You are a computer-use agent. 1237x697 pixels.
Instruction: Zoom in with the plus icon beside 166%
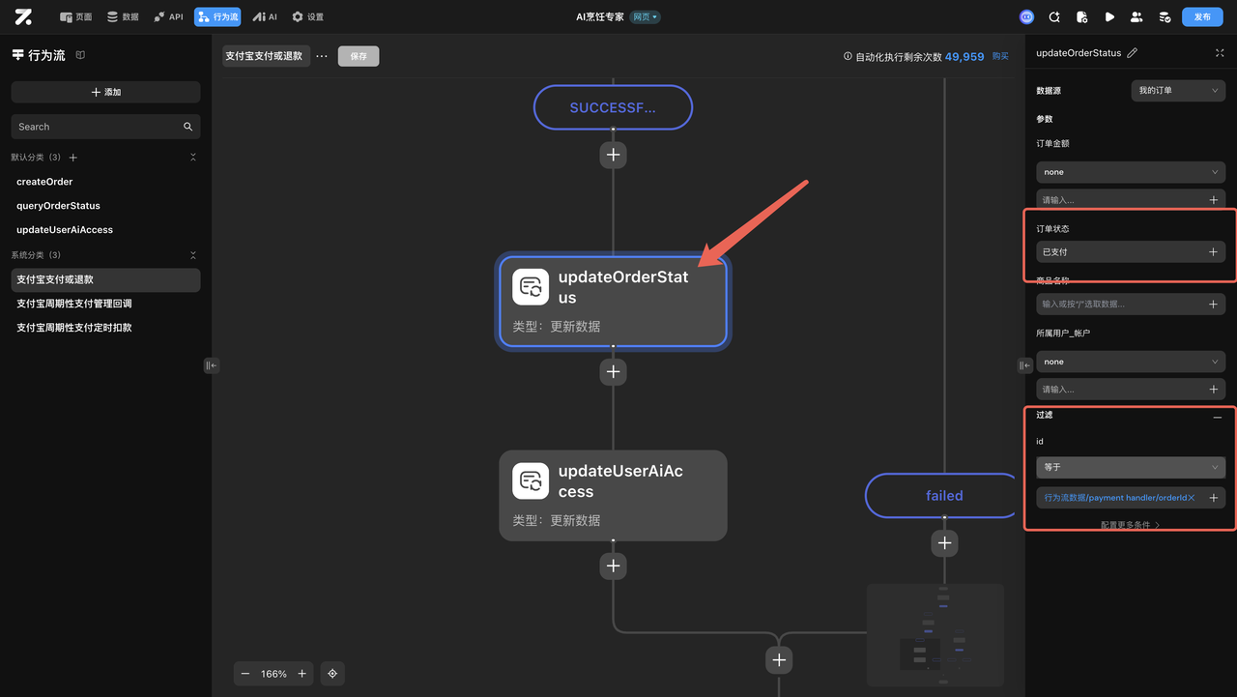302,674
